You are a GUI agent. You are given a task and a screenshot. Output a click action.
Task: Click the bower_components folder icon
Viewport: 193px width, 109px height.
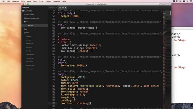pyautogui.click(x=25, y=18)
